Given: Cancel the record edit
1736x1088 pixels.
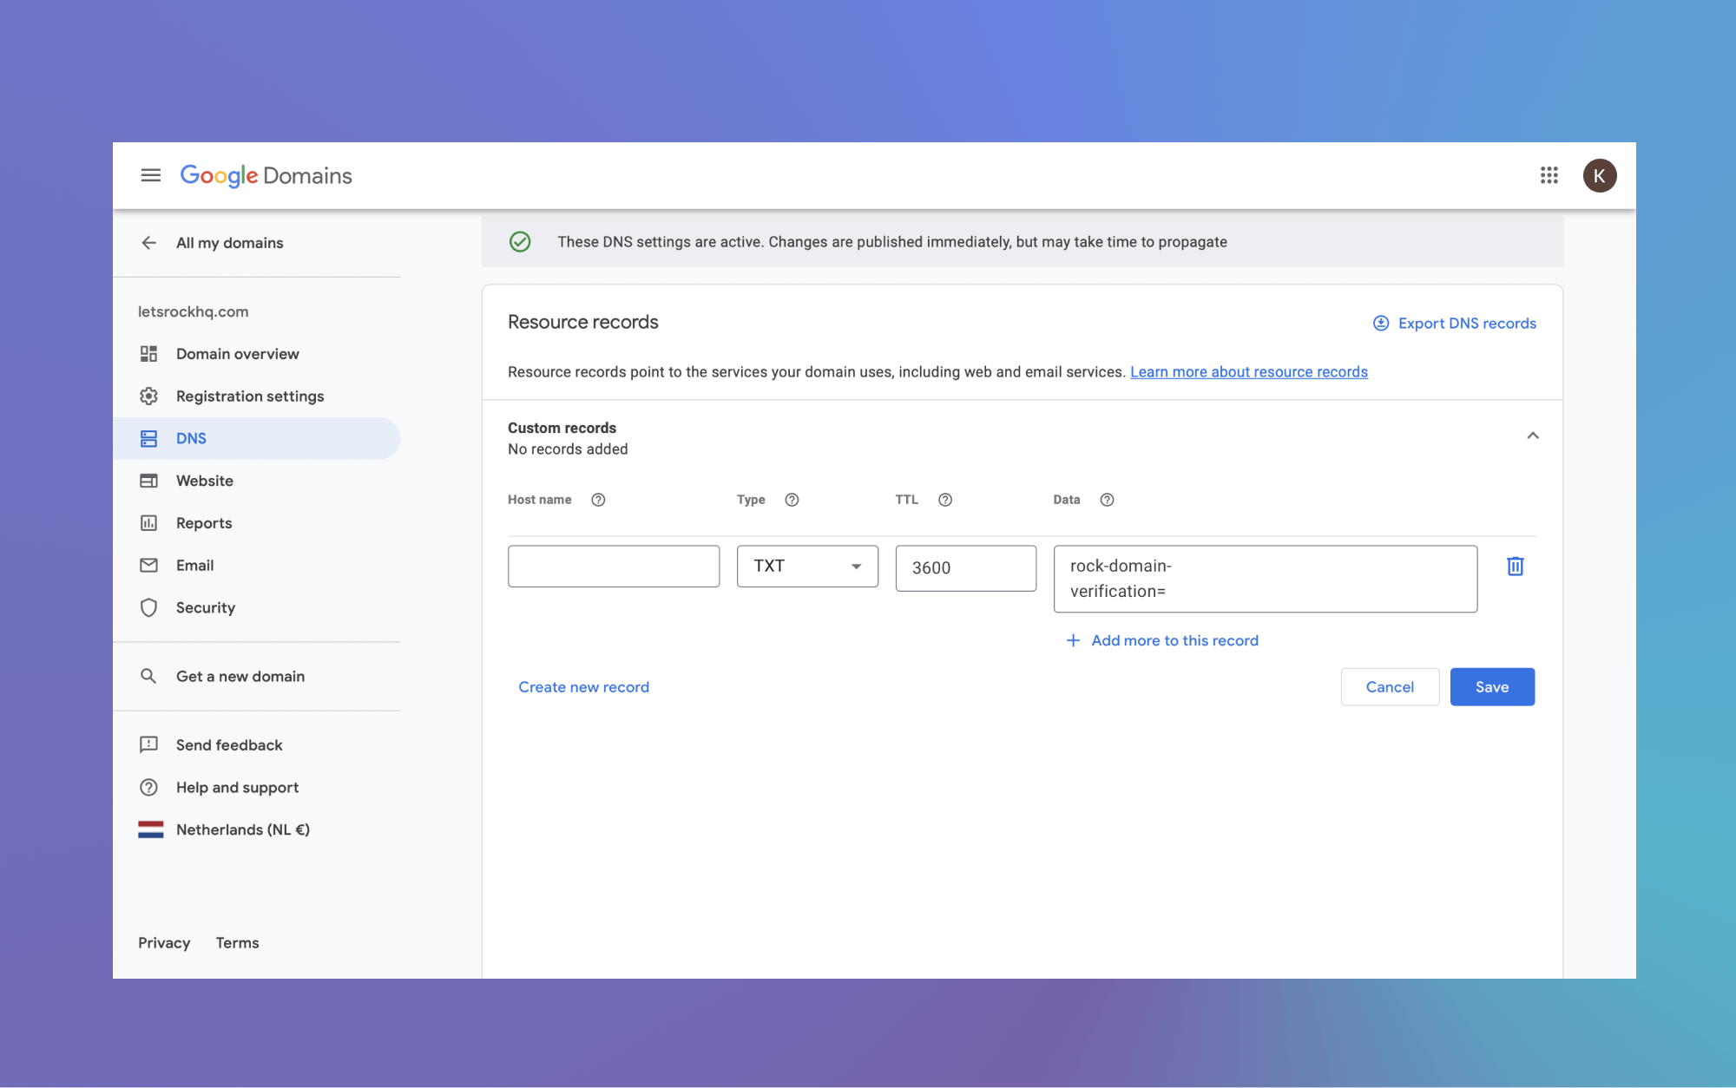Looking at the screenshot, I should (x=1389, y=687).
